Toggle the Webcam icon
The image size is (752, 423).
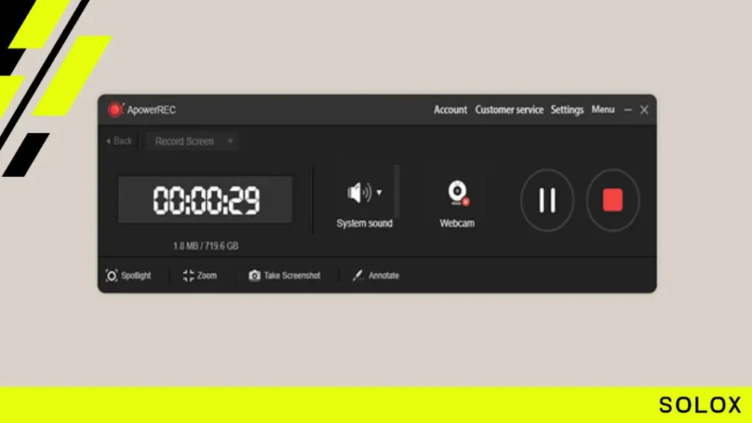pyautogui.click(x=458, y=193)
